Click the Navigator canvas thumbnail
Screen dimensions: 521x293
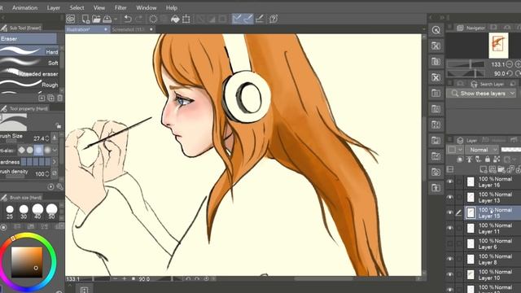point(498,46)
